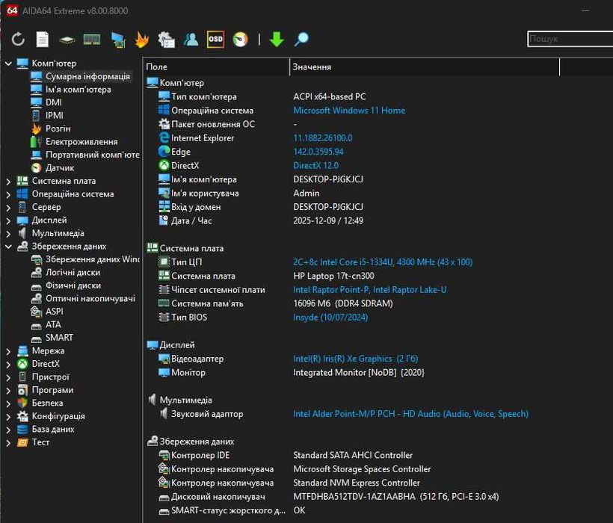Open the memory module toolbar icon
613x523 pixels.
coord(92,39)
